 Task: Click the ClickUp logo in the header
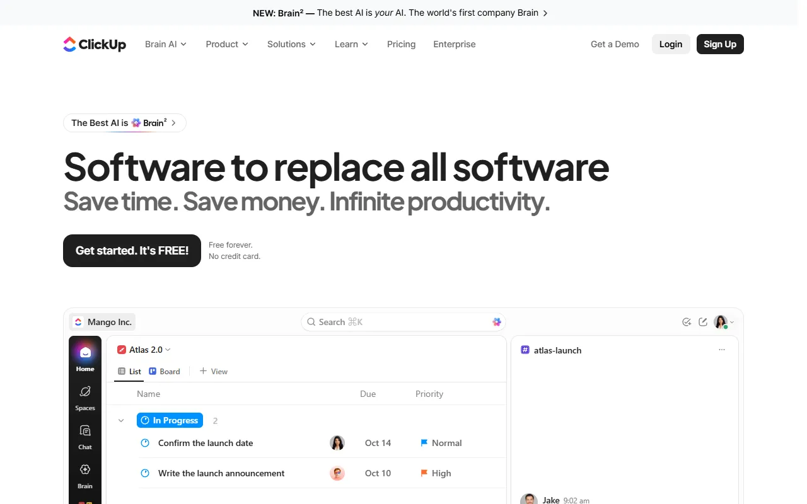(95, 44)
